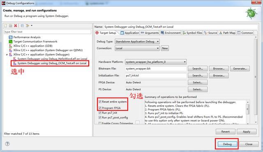Delete selected configuration with red X icon

point(16,25)
